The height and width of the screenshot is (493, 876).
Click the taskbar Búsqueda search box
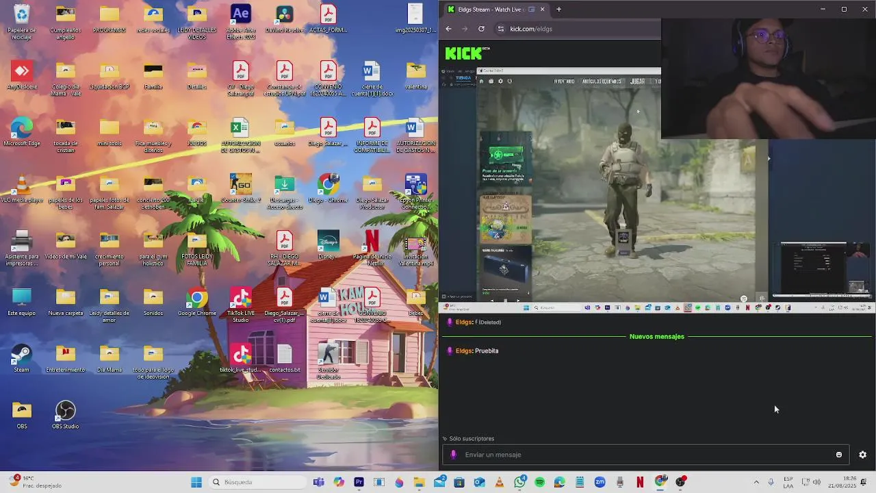pyautogui.click(x=257, y=482)
